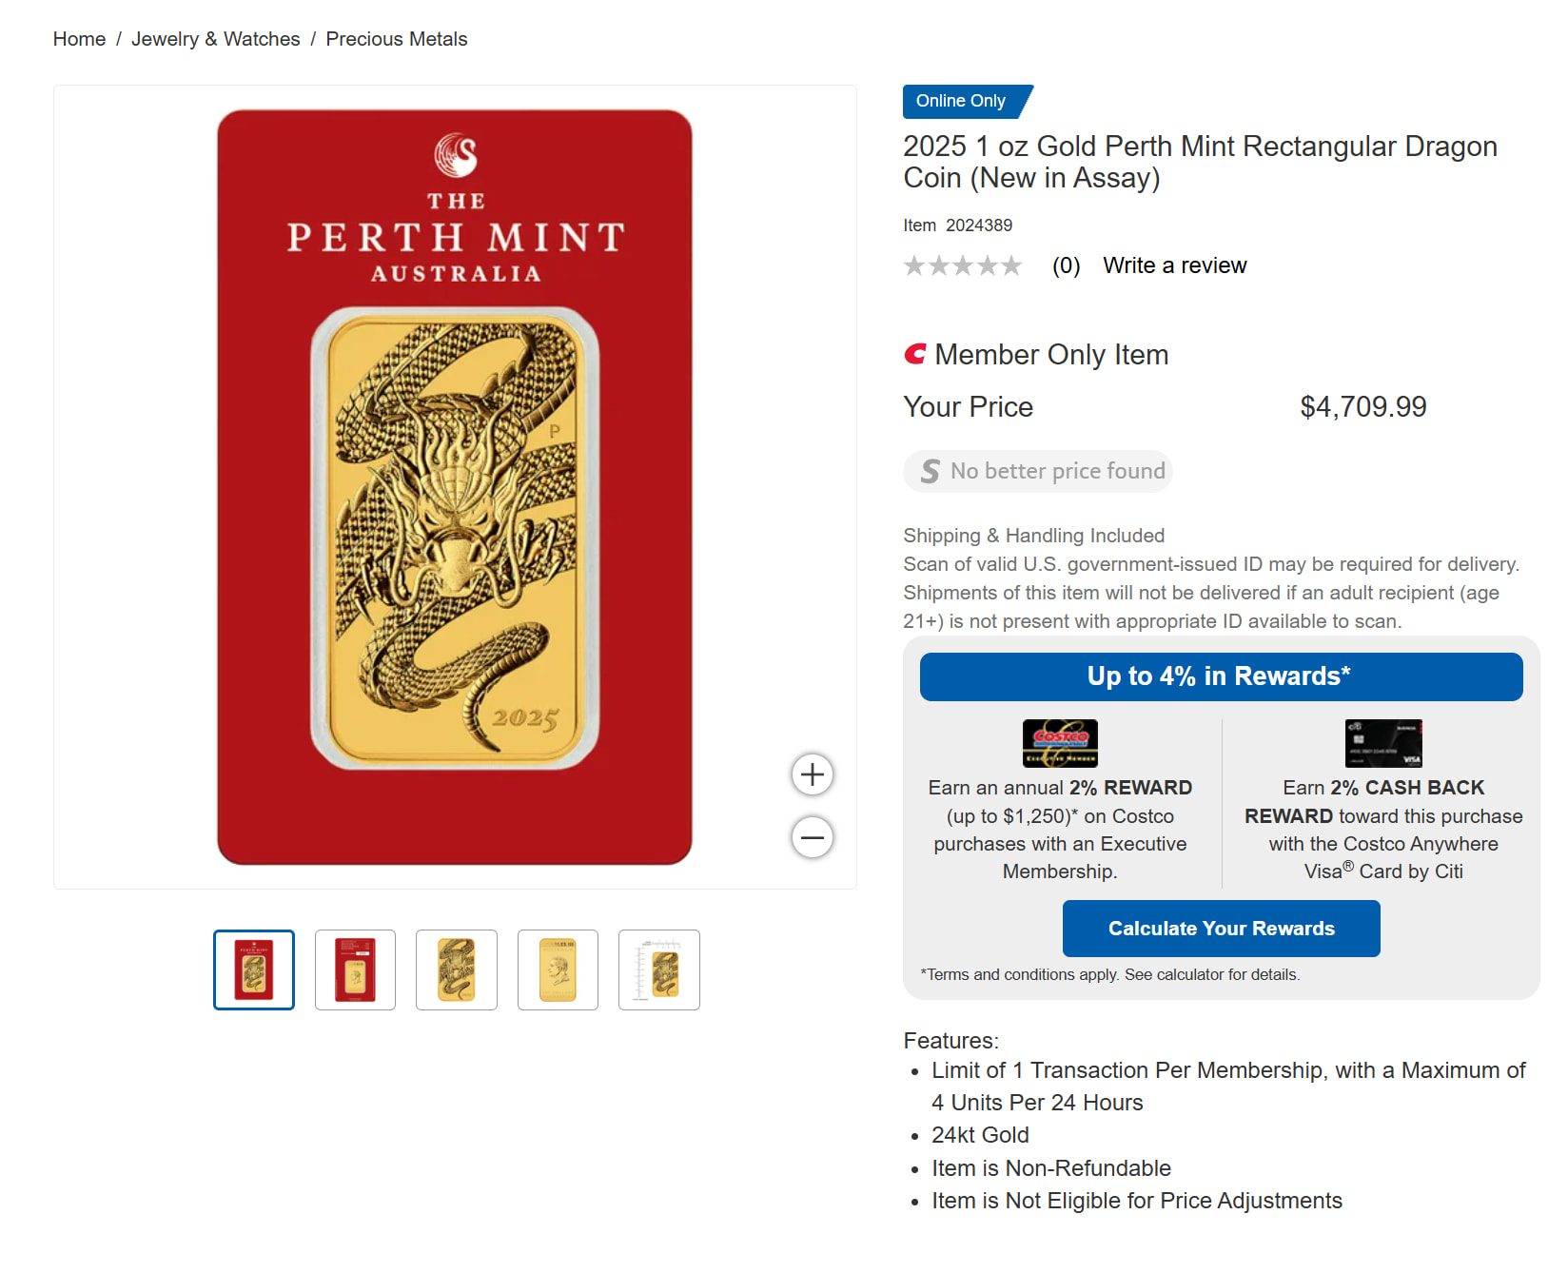The image size is (1568, 1273).
Task: Select the first red assay card thumbnail
Action: [254, 969]
